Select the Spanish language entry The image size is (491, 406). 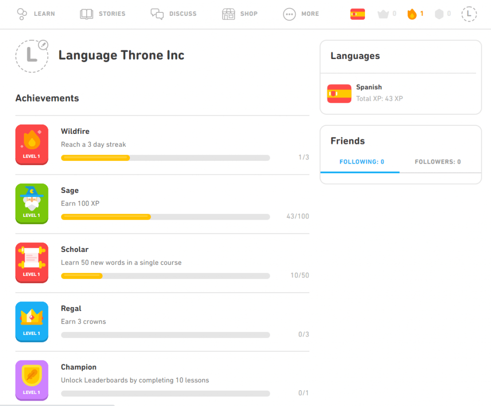tap(369, 93)
